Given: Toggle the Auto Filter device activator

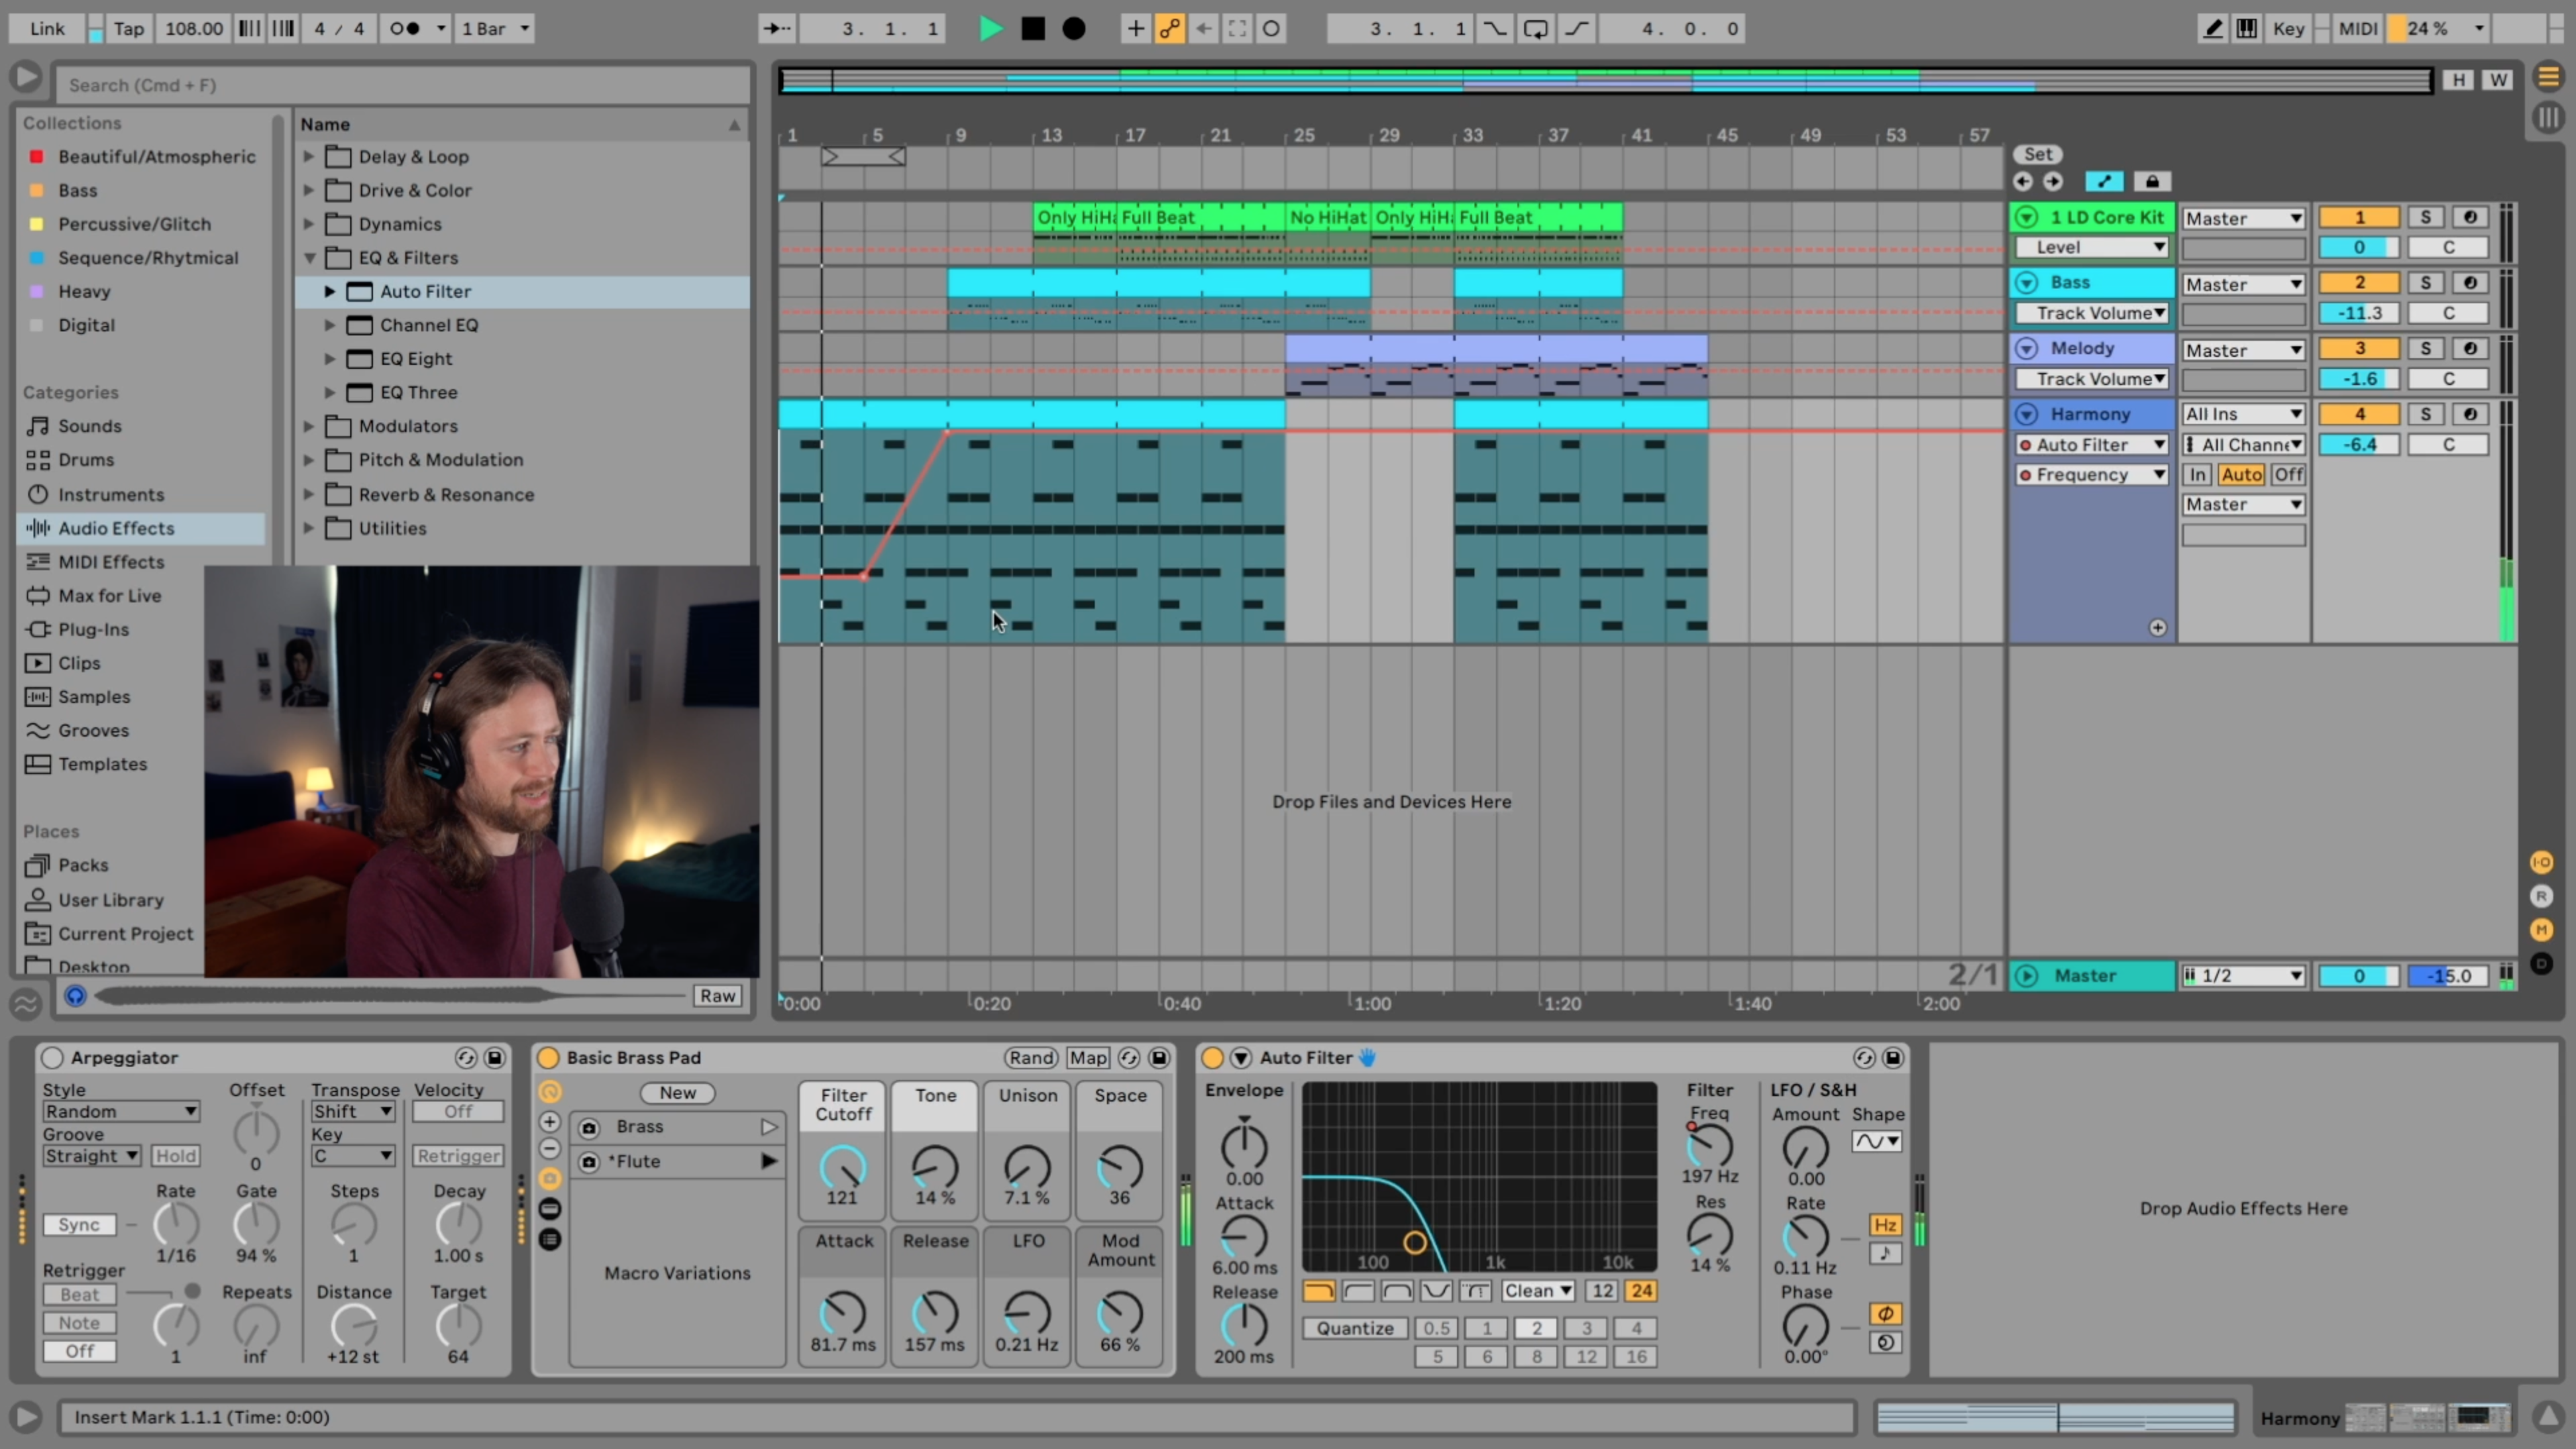Looking at the screenshot, I should pos(1212,1057).
